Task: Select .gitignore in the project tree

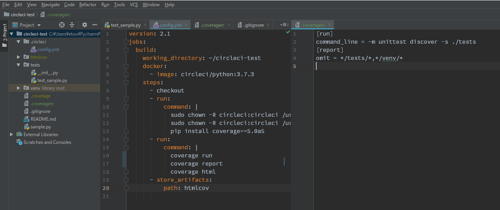Action: point(41,111)
